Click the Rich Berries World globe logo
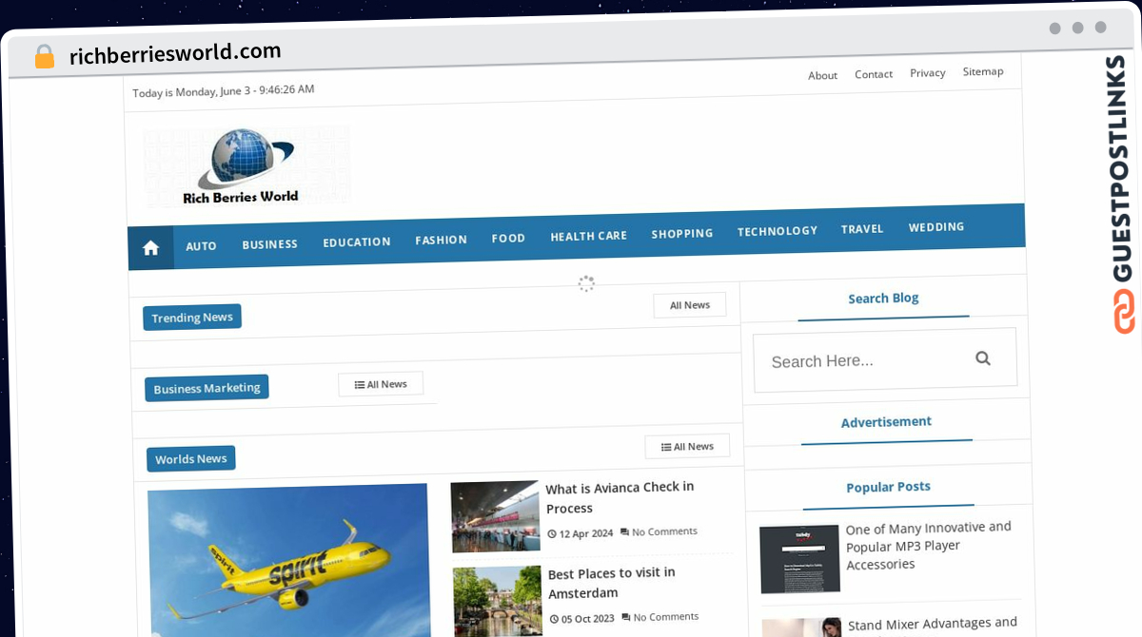This screenshot has width=1142, height=637. [246, 167]
